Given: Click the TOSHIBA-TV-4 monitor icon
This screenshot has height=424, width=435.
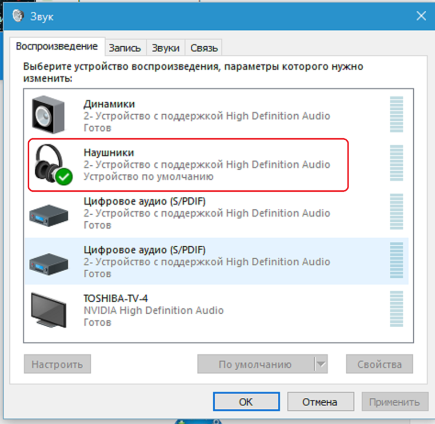Looking at the screenshot, I should pos(48,310).
